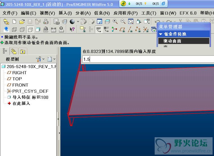This screenshot has width=214, height=156.
Task: Click the save a copy disks icon
Action: pyautogui.click(x=38, y=22)
